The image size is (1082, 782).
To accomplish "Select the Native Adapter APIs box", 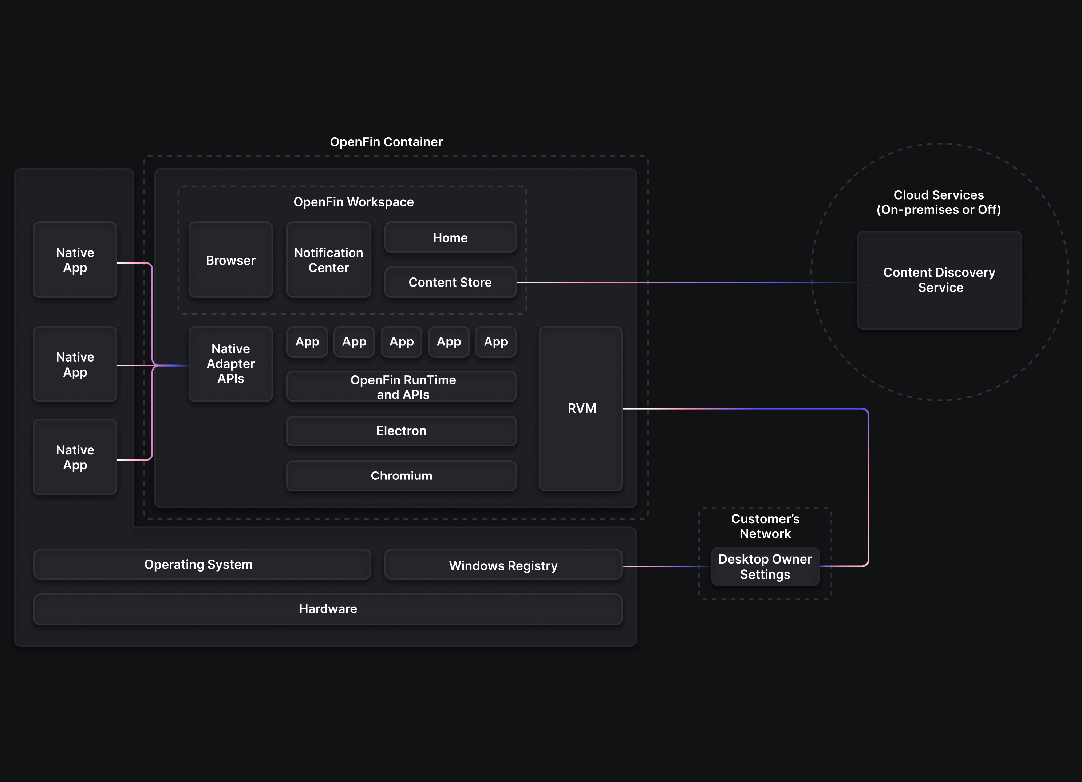I will coord(230,364).
